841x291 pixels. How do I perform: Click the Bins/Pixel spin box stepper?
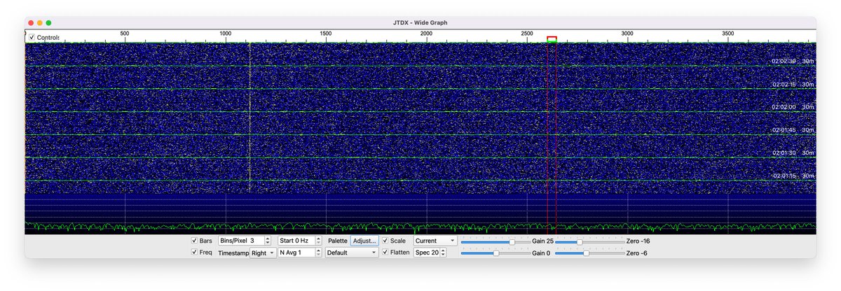(268, 241)
